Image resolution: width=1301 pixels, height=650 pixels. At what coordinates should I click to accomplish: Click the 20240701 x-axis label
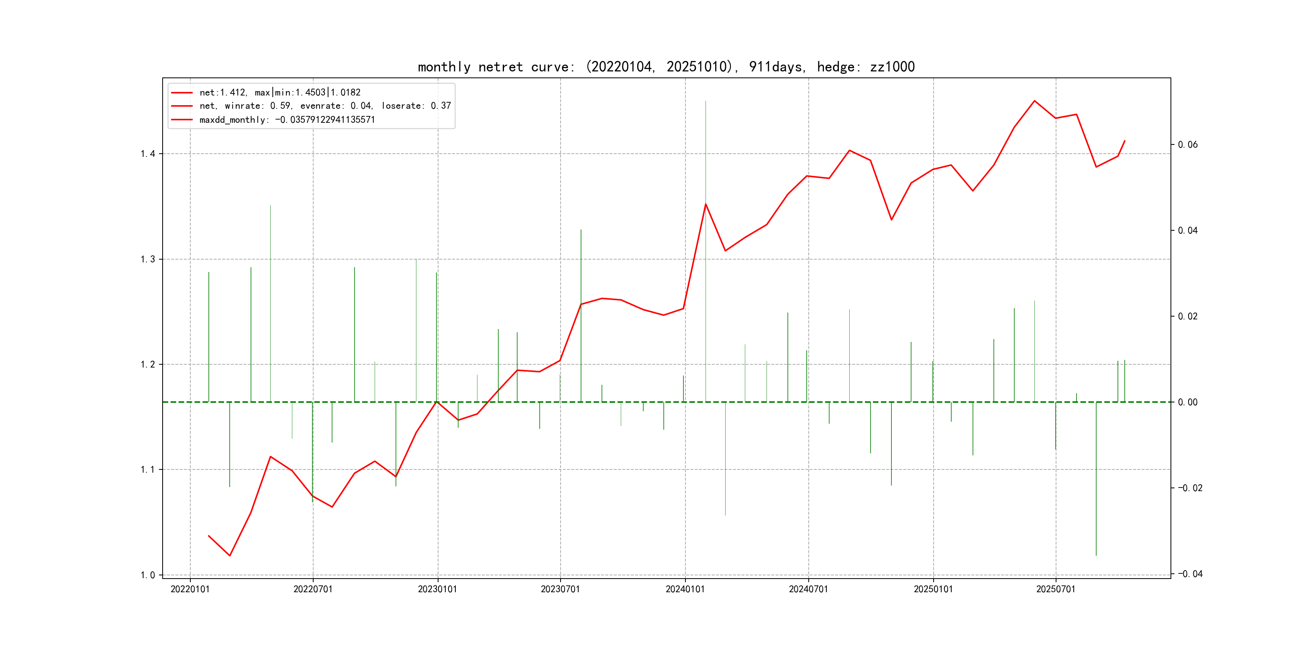(x=808, y=589)
